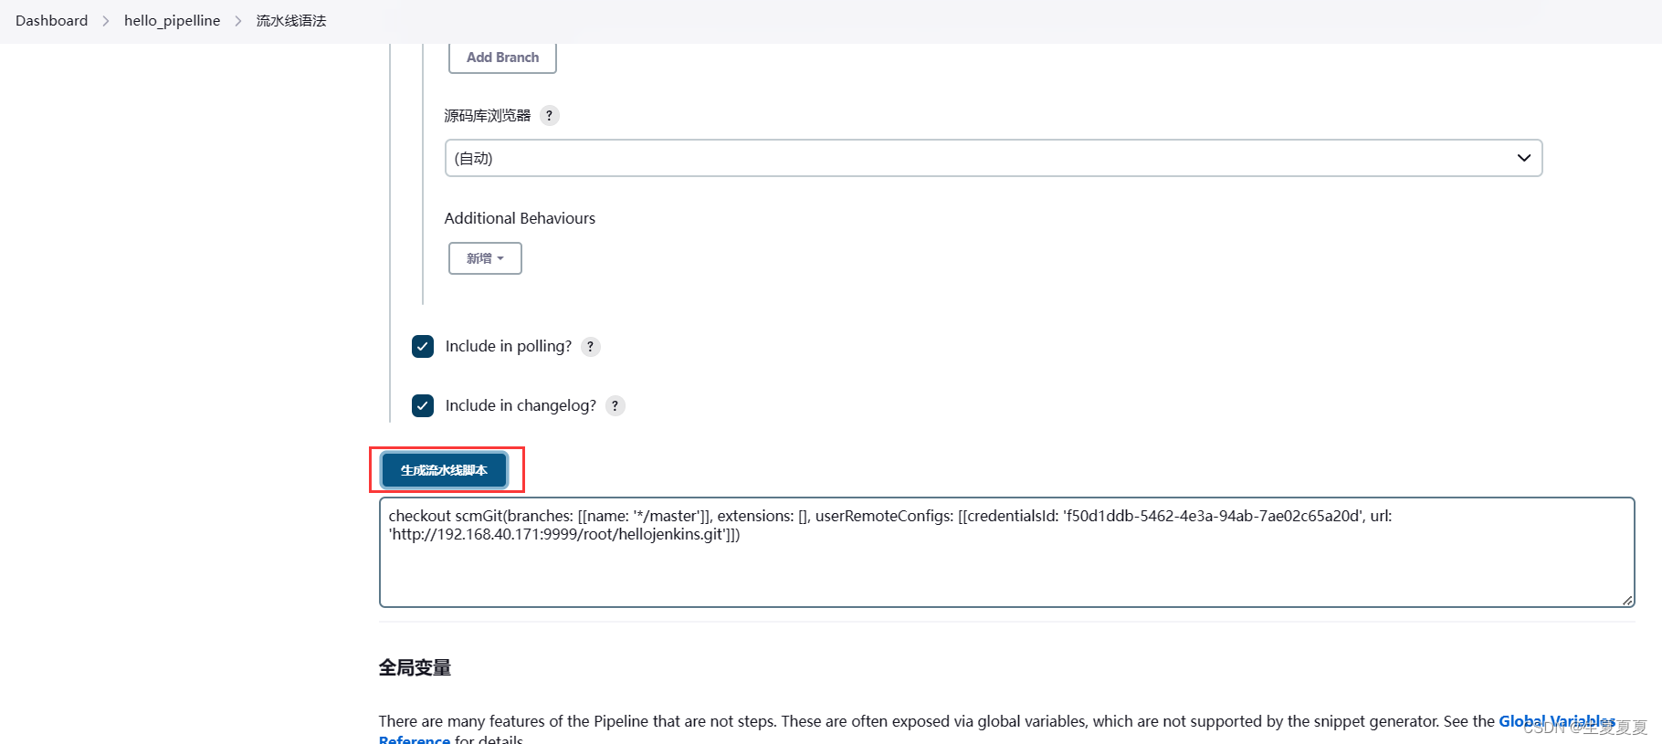Open the 流水线语法 breadcrumb

[290, 20]
